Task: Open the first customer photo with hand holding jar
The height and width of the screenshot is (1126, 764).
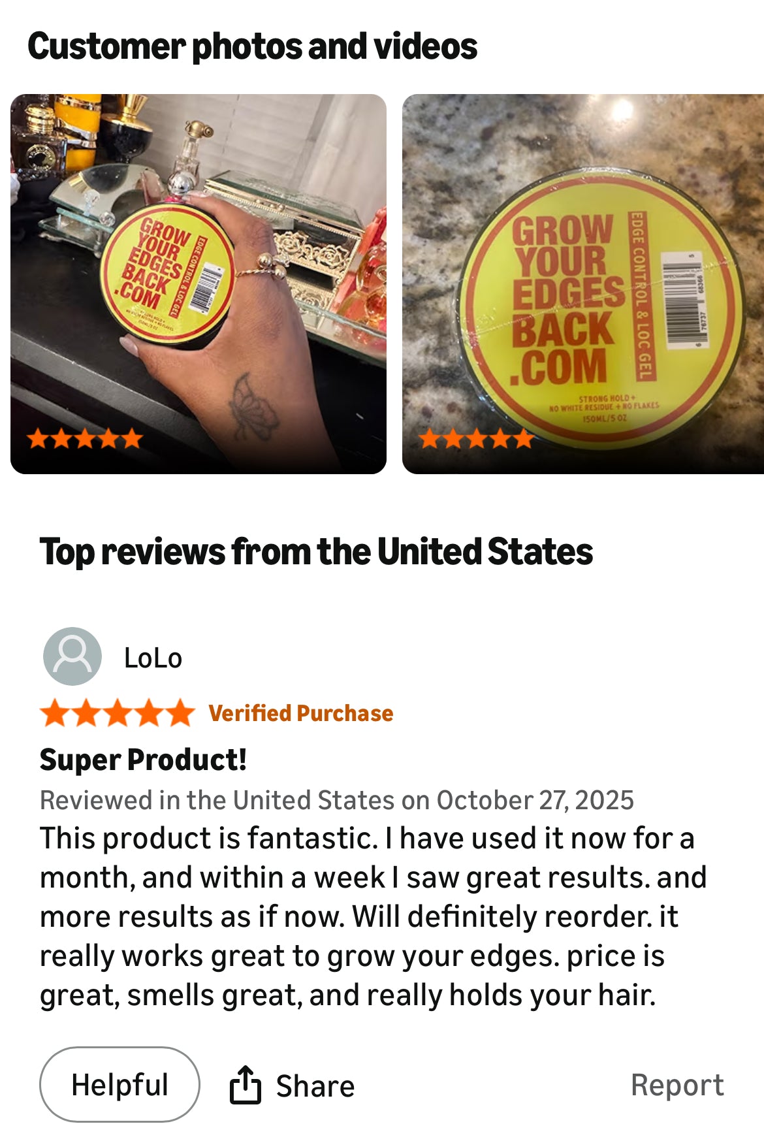Action: click(199, 283)
